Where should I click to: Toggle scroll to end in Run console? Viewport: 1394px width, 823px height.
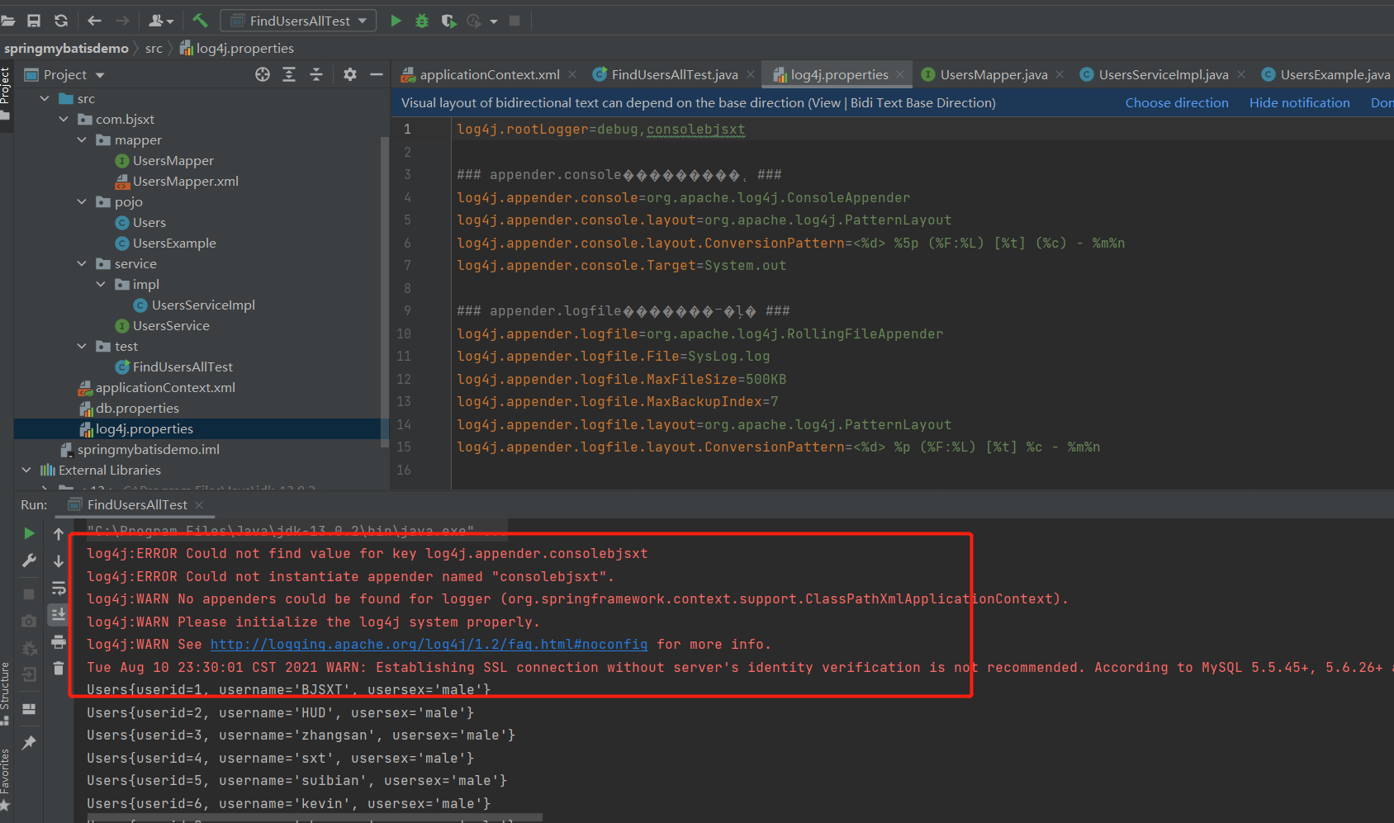point(59,614)
